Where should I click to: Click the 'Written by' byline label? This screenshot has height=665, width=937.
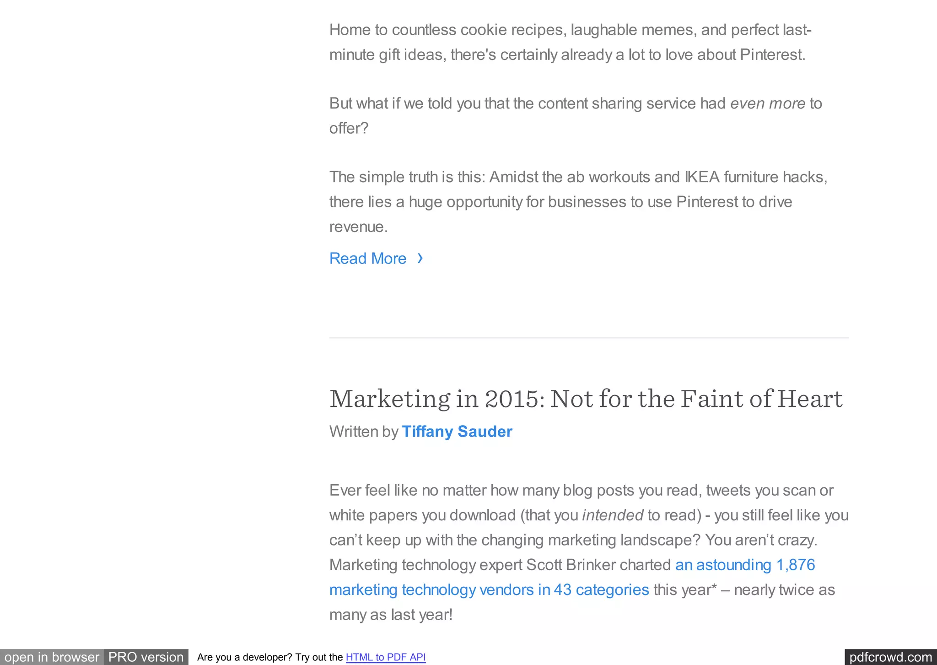point(364,432)
